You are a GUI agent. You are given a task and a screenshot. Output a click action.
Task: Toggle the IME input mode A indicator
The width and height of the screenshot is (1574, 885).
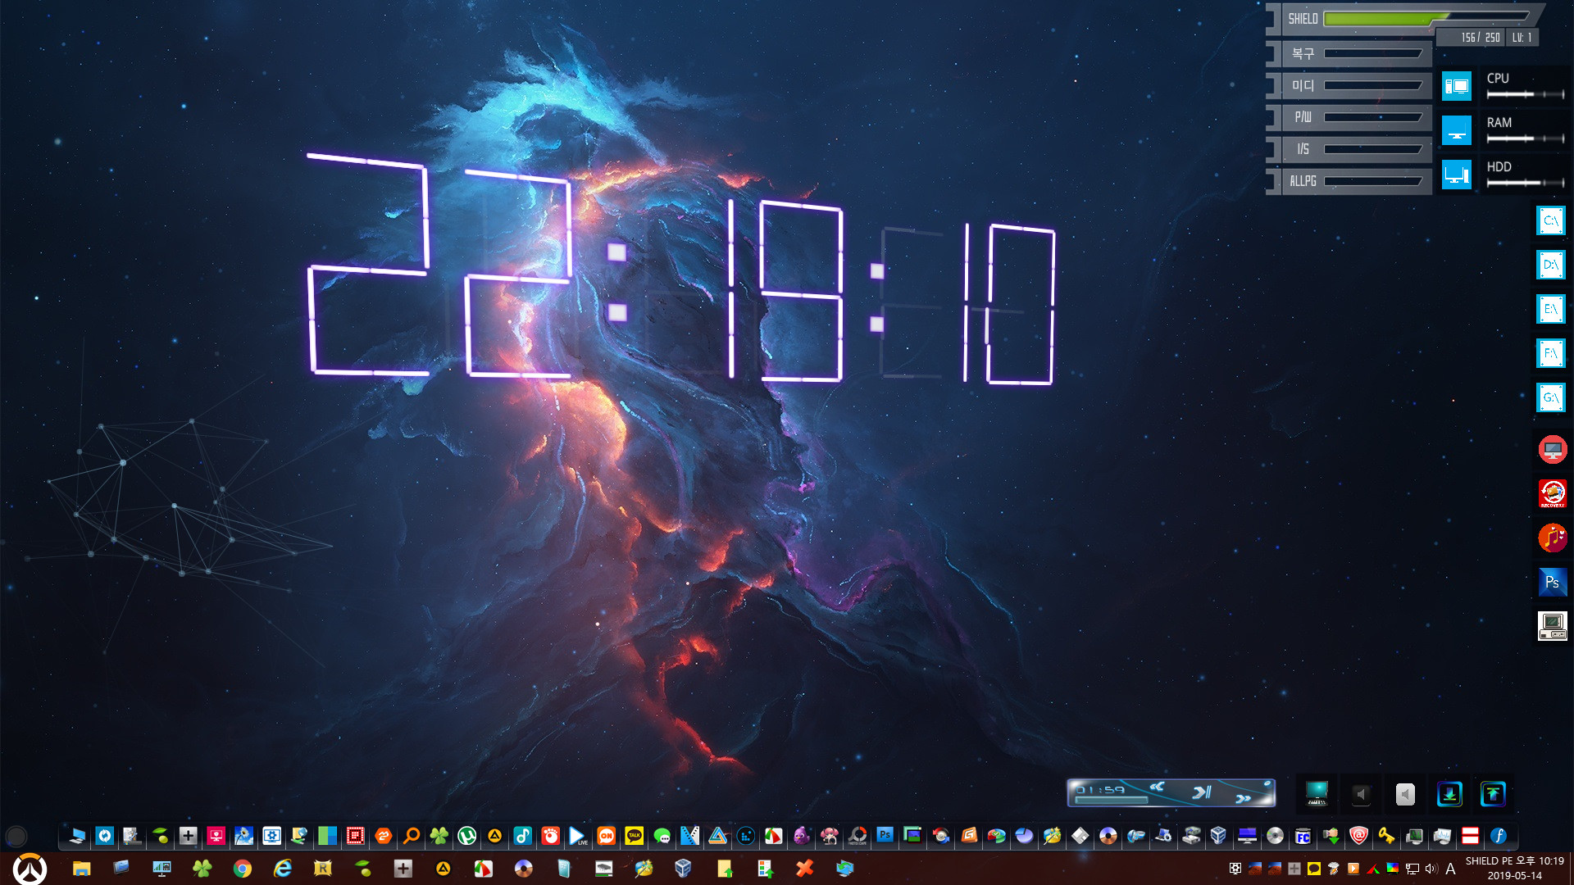click(1450, 869)
